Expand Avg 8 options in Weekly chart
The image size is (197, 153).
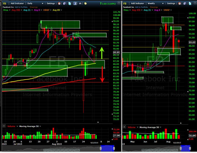(x=162, y=10)
